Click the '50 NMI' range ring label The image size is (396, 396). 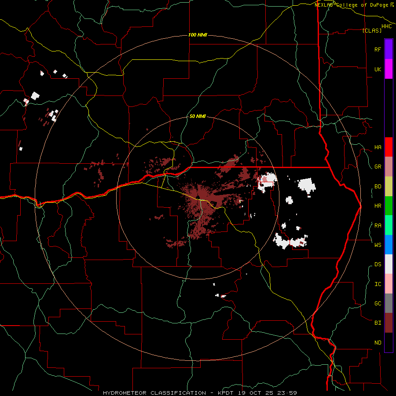click(198, 116)
